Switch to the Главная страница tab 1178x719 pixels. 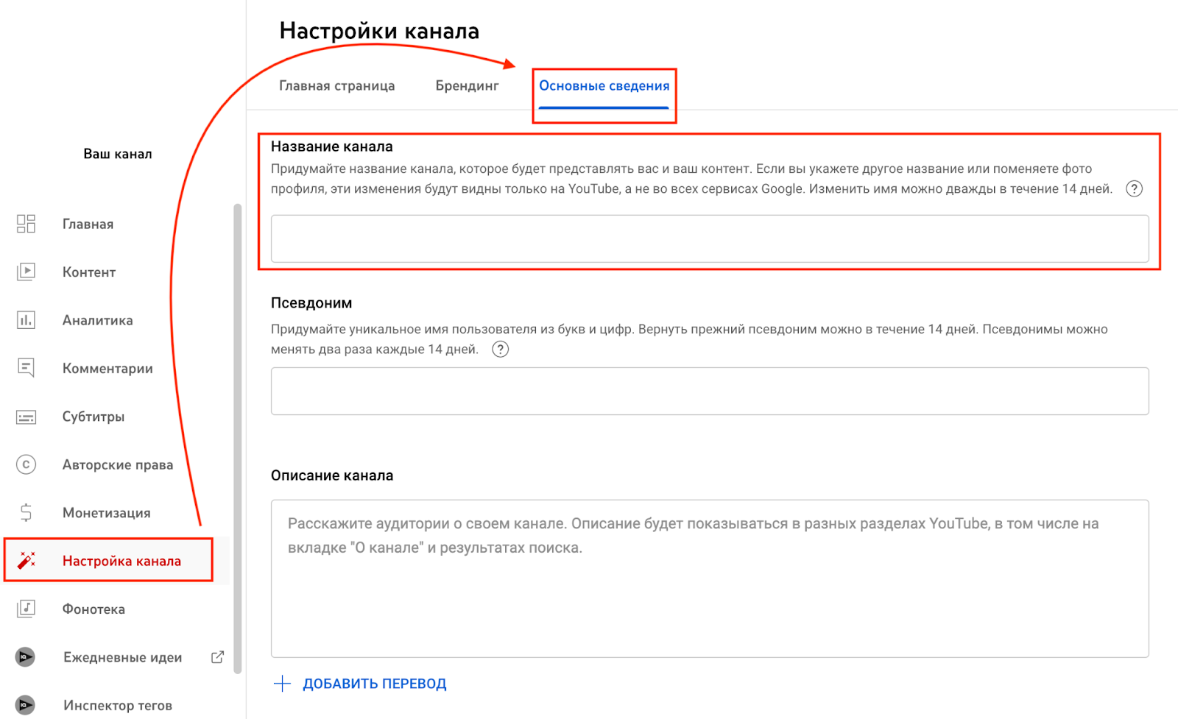tap(336, 86)
